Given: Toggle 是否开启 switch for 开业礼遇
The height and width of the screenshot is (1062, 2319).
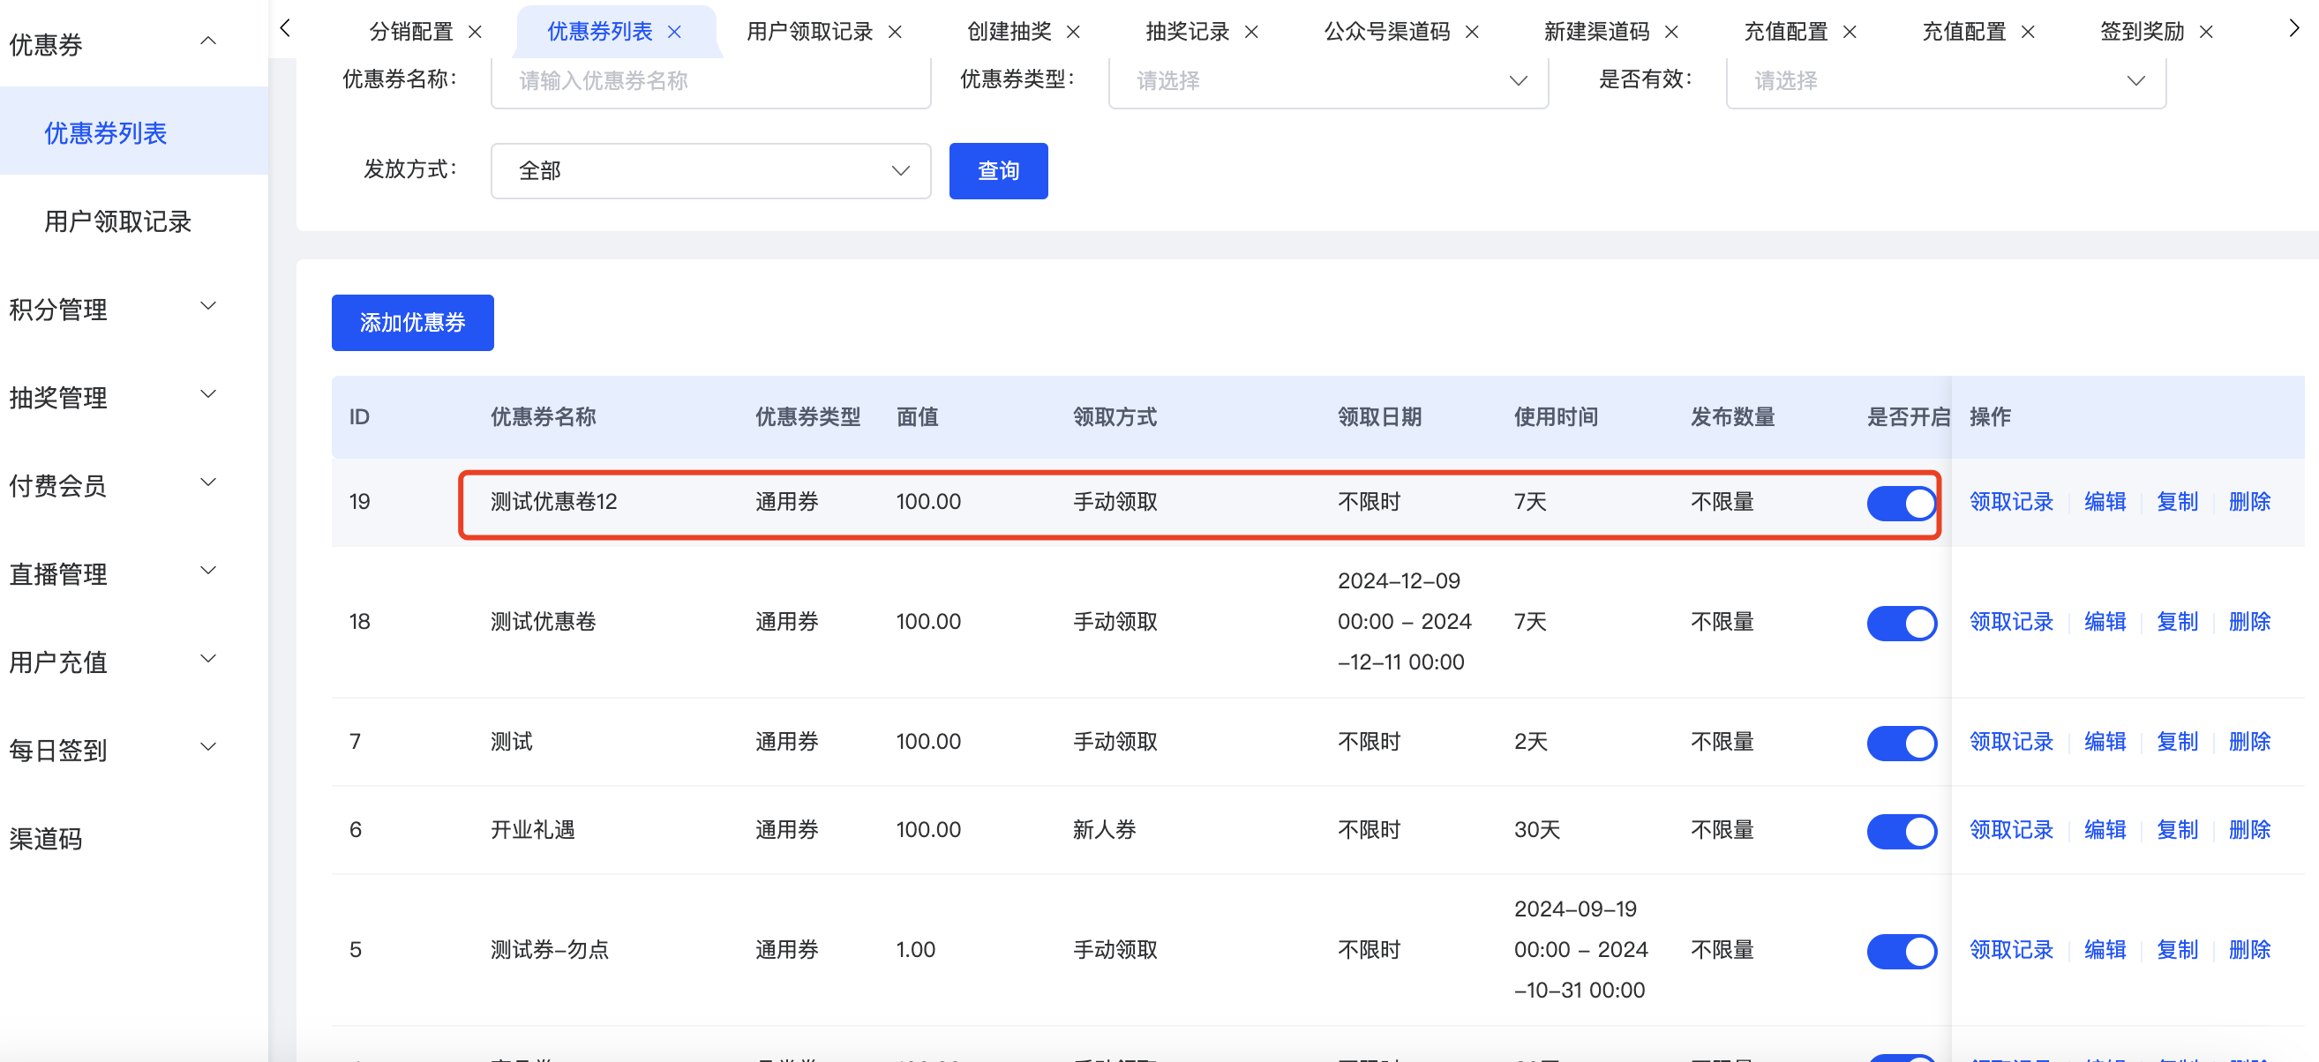Looking at the screenshot, I should [x=1902, y=831].
